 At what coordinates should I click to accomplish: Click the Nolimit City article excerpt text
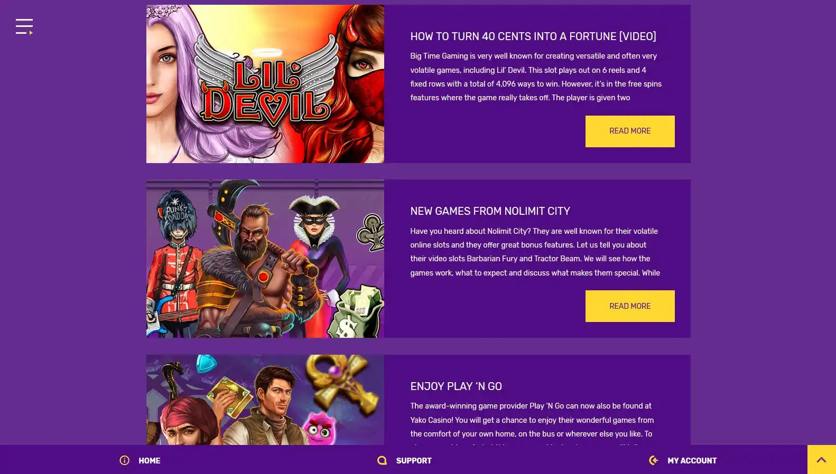pos(535,252)
